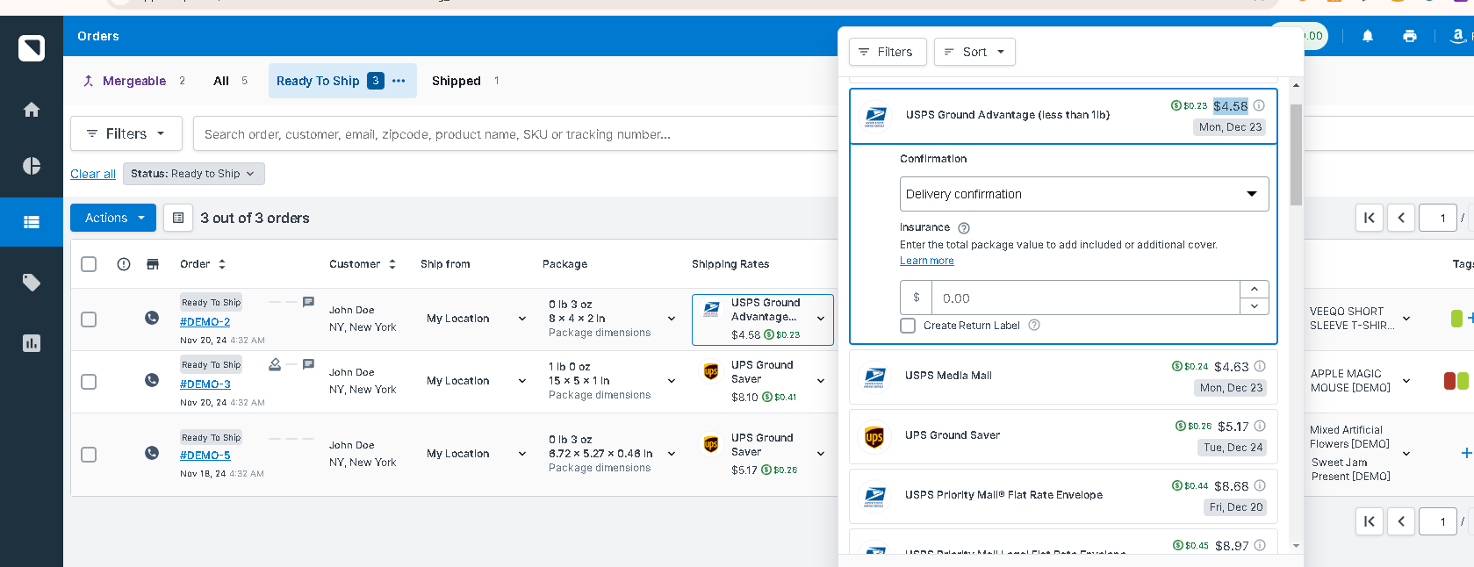The image size is (1474, 567).
Task: Open the Orders list sidebar icon
Action: 32,222
